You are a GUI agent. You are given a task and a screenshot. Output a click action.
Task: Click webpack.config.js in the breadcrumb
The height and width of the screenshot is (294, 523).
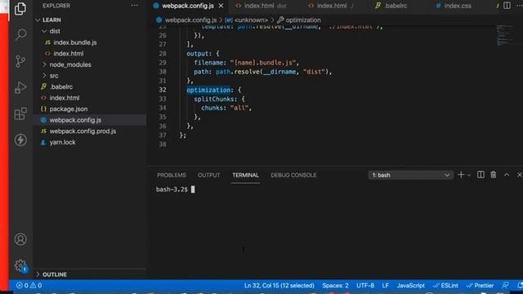point(190,20)
